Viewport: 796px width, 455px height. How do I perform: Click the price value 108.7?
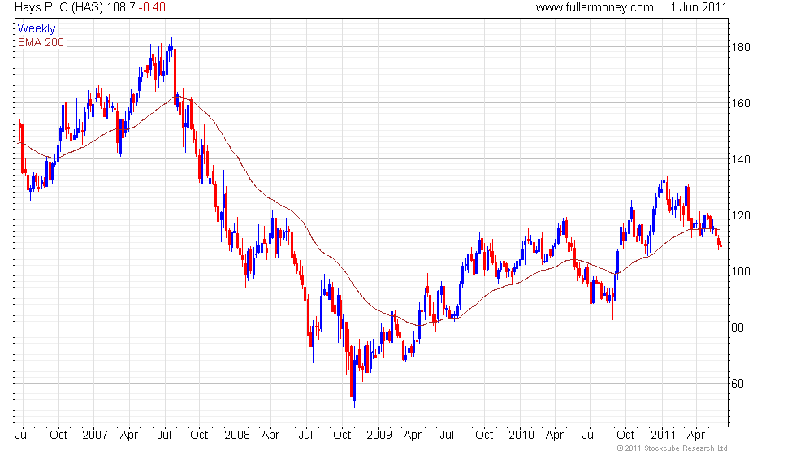121,7
